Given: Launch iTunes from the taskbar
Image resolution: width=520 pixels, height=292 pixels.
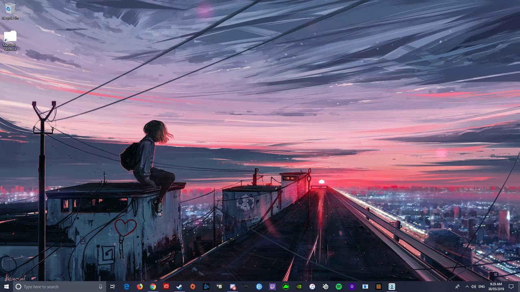Looking at the screenshot, I should point(312,287).
